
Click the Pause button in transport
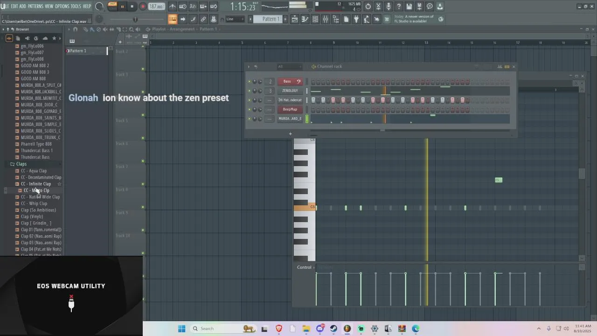(123, 7)
